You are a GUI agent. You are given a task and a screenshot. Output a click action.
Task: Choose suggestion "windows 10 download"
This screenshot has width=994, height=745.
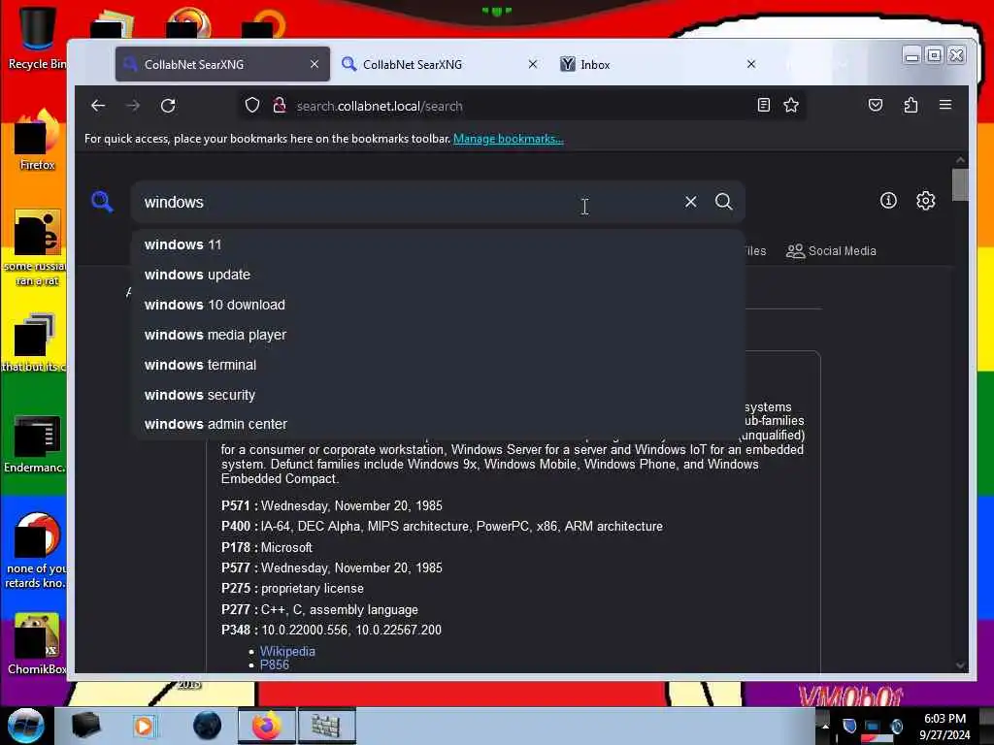(x=438, y=305)
